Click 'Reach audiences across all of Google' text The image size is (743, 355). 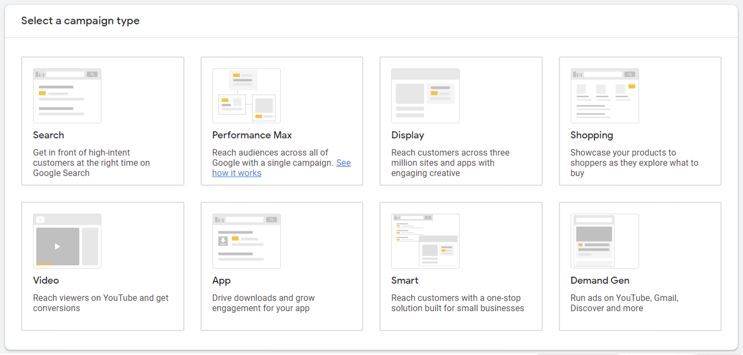coord(272,157)
